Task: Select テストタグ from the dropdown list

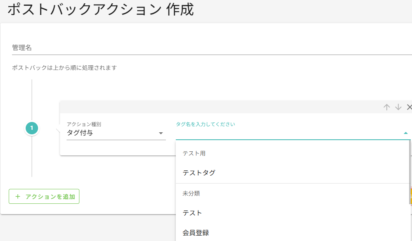Action: (x=199, y=172)
